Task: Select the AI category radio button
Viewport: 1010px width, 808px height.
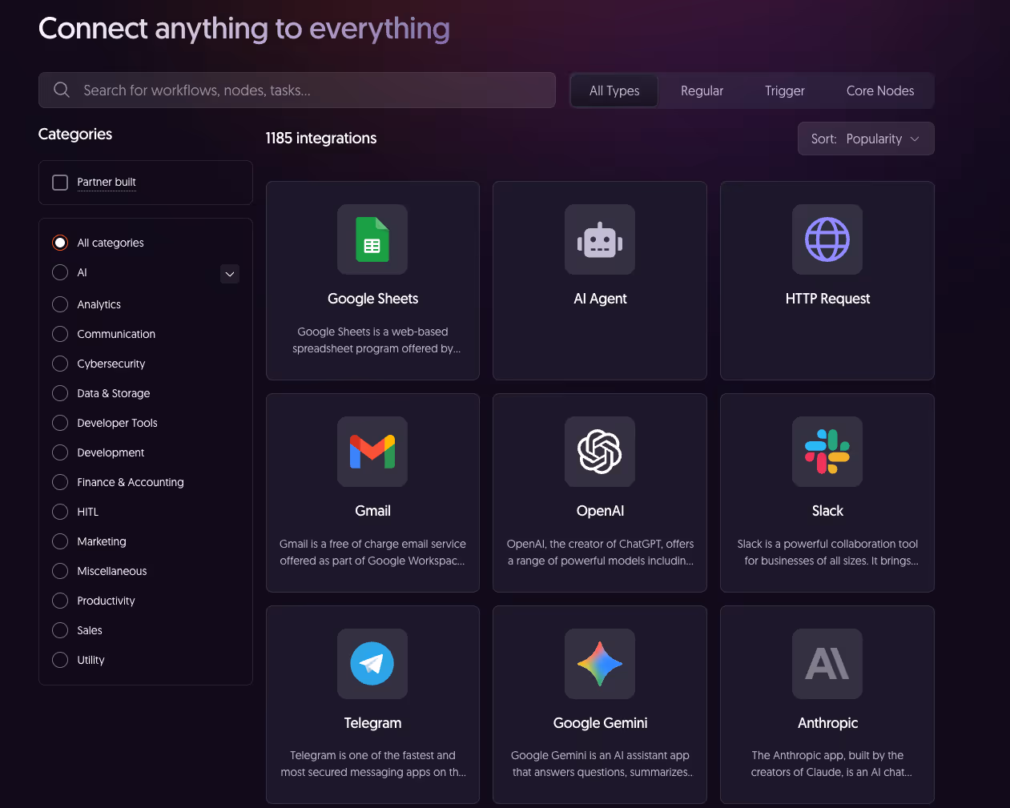Action: click(x=60, y=272)
